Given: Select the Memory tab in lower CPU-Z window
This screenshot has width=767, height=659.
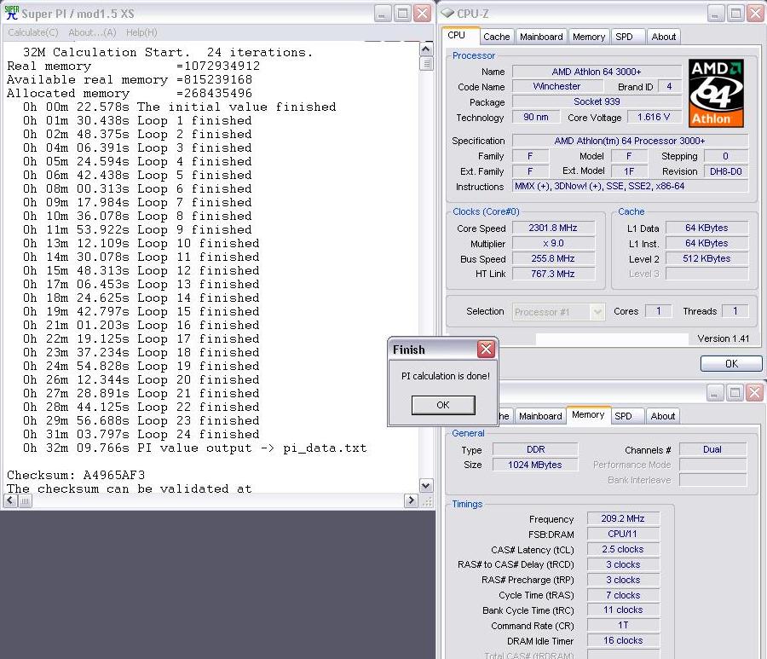Looking at the screenshot, I should click(588, 414).
